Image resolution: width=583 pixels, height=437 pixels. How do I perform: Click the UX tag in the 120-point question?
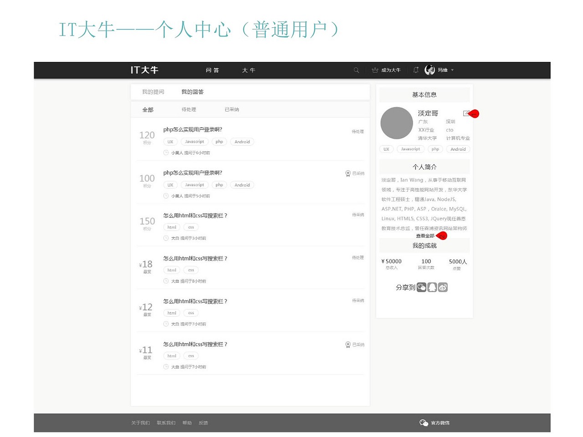pyautogui.click(x=170, y=142)
